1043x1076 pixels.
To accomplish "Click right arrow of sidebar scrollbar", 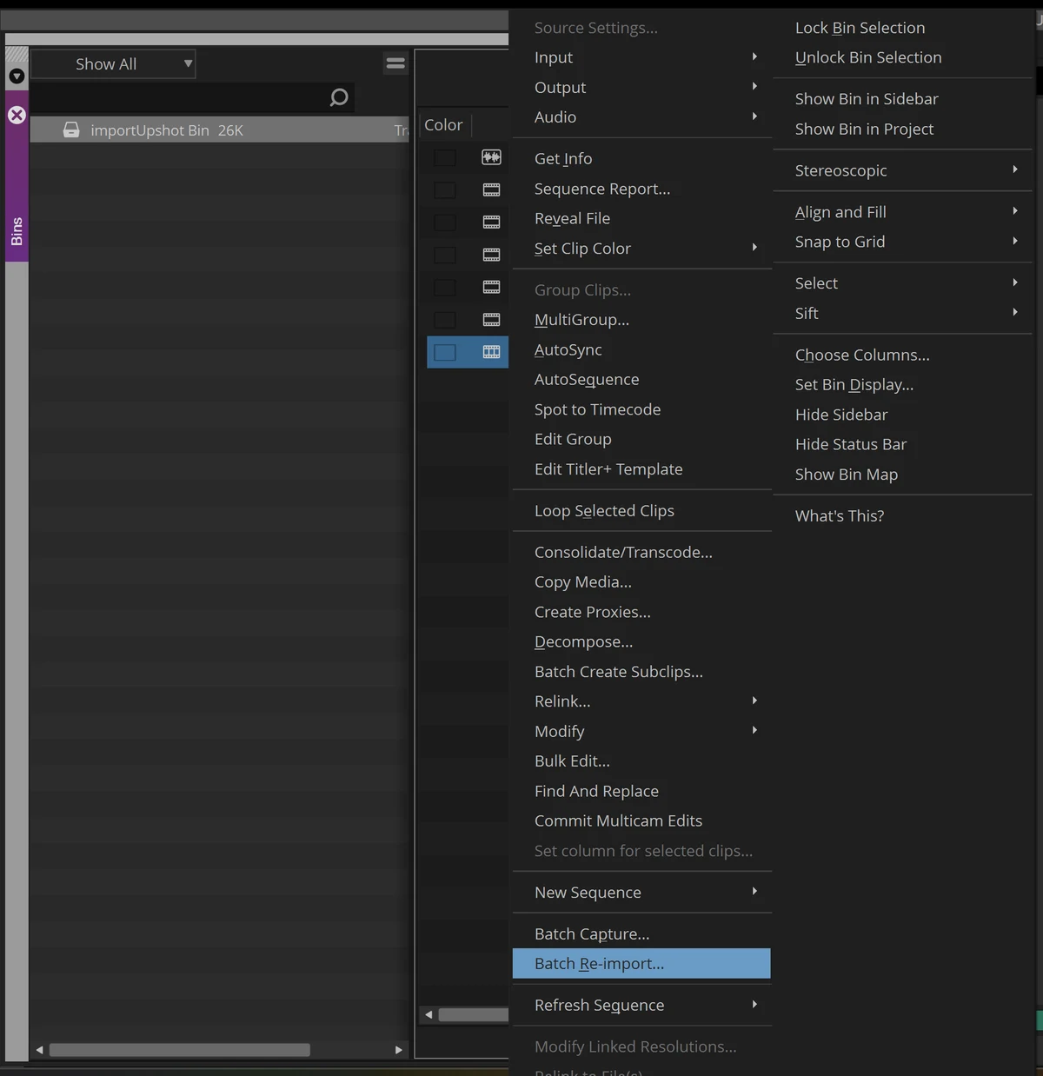I will click(399, 1050).
